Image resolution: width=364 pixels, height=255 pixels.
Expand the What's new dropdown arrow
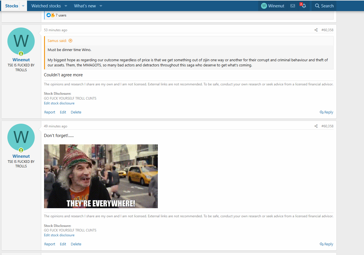click(x=101, y=6)
